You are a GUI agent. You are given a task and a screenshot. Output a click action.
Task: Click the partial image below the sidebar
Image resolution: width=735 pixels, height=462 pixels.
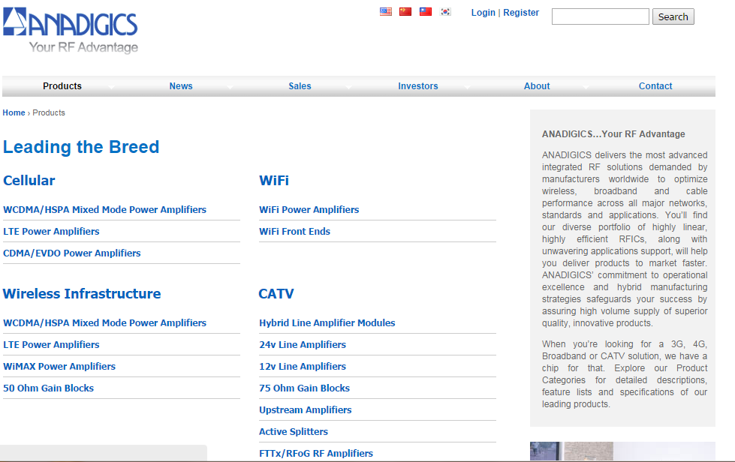[622, 451]
